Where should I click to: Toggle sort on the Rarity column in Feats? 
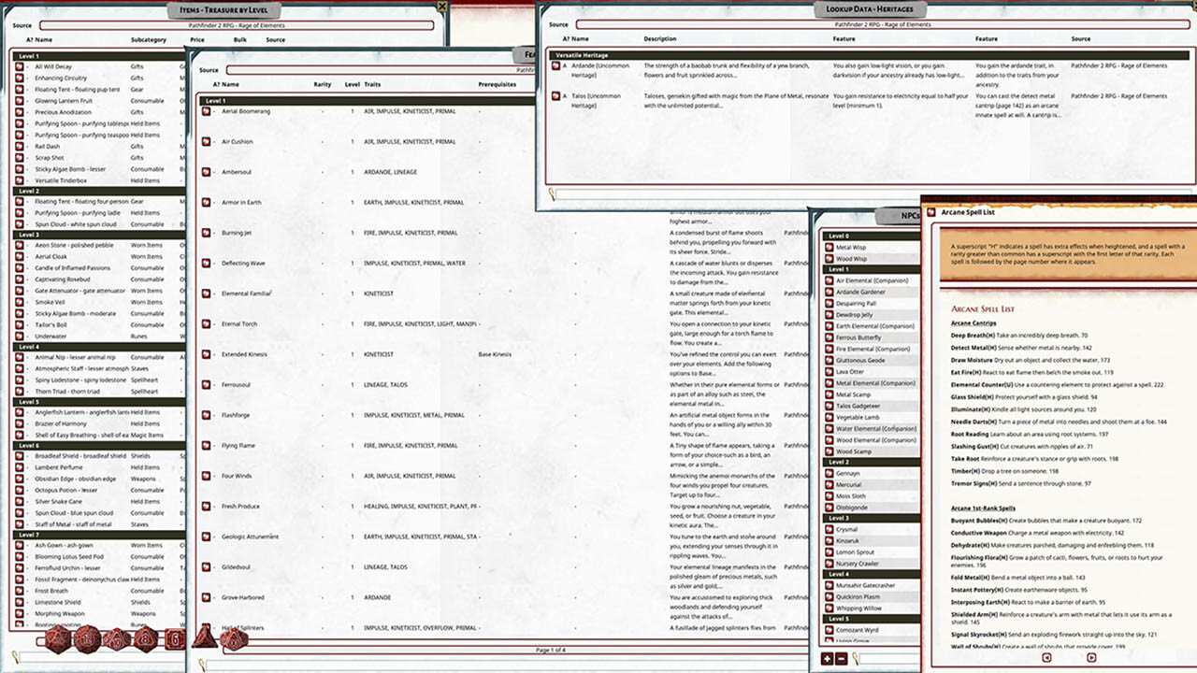pos(323,83)
